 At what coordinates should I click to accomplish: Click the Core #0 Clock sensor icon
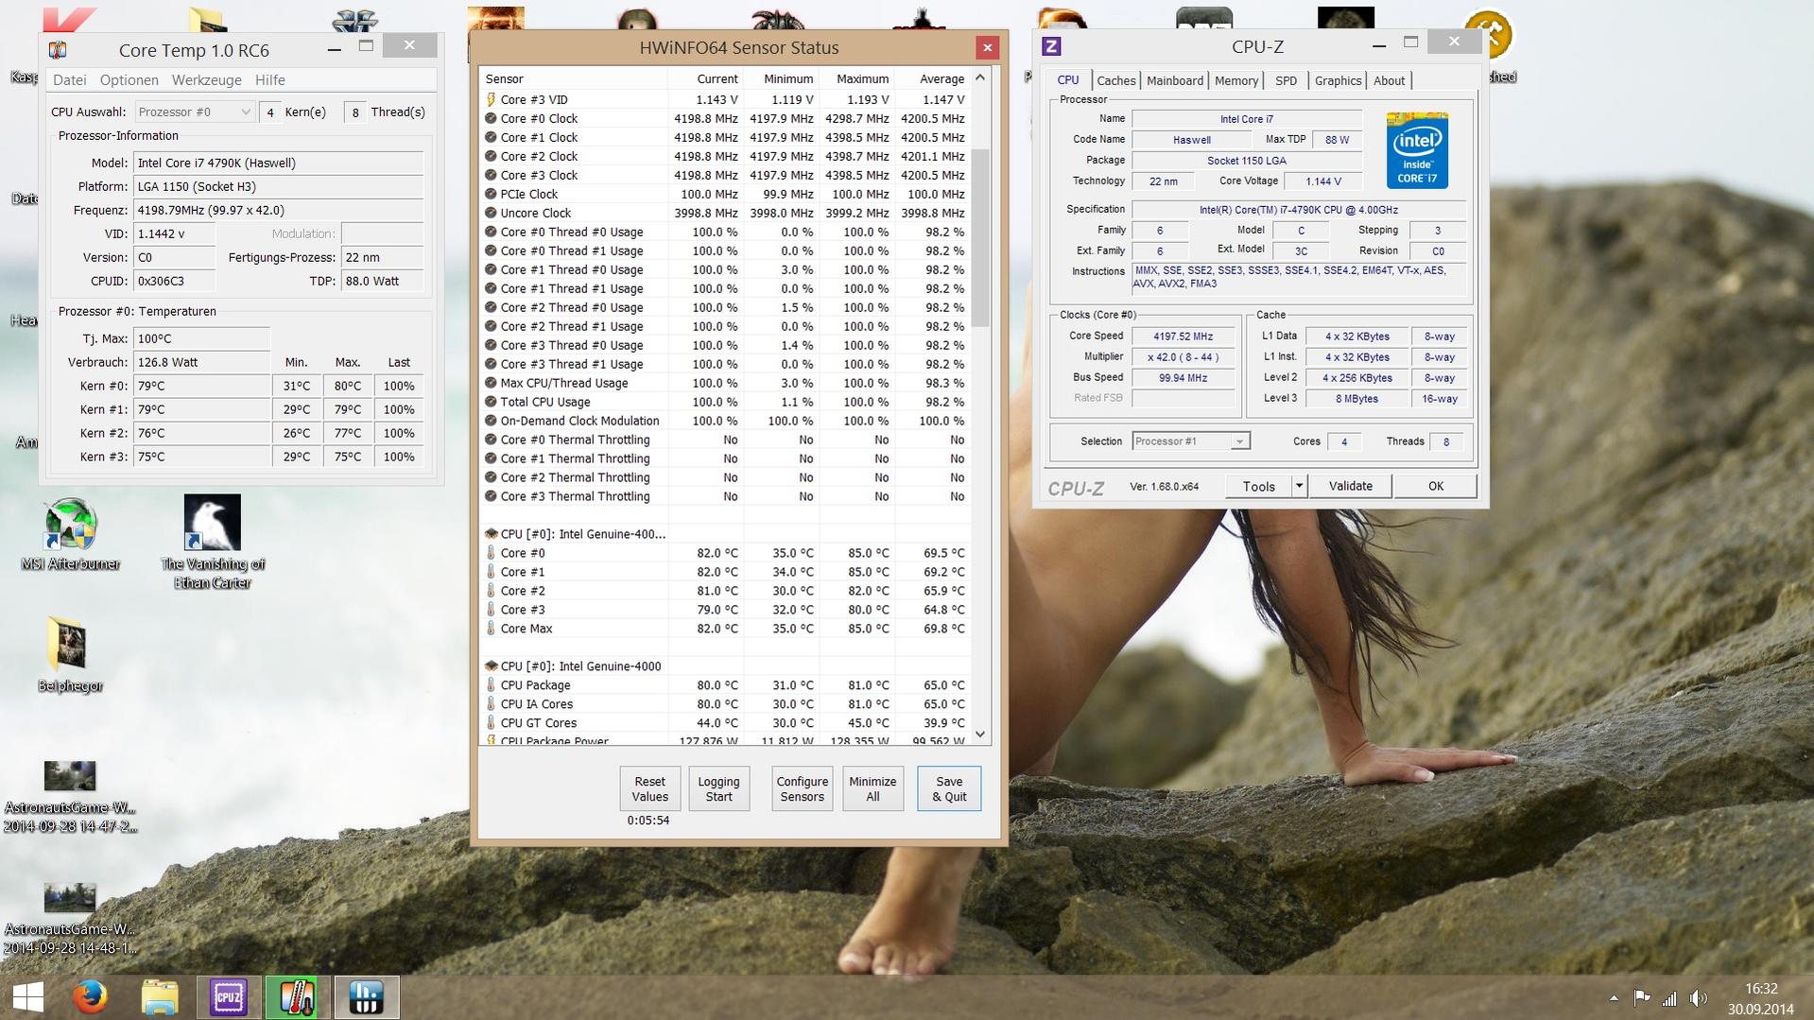coord(491,118)
